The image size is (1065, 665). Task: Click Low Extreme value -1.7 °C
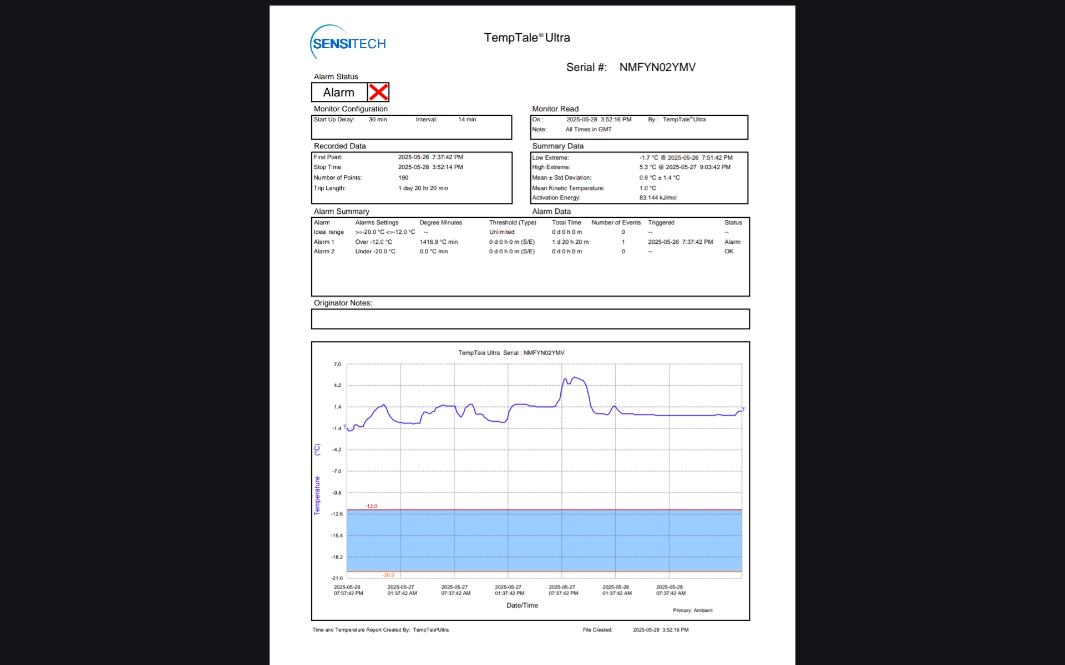(648, 158)
